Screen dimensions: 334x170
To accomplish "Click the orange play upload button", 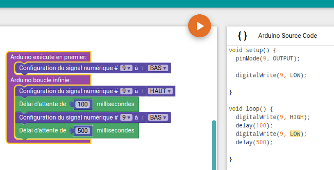I will (200, 26).
